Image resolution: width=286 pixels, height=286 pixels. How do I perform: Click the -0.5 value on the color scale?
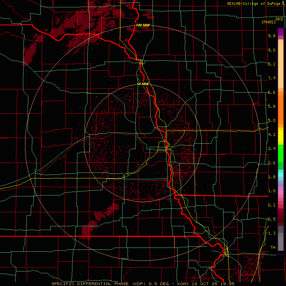271,219
